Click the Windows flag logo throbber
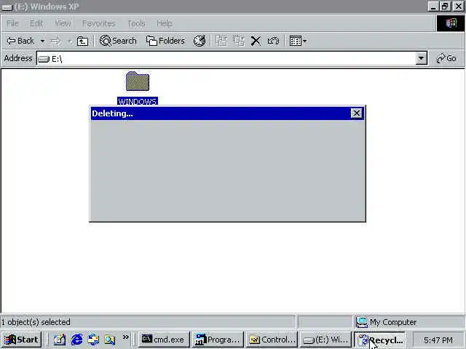Image resolution: width=466 pixels, height=349 pixels. (451, 23)
